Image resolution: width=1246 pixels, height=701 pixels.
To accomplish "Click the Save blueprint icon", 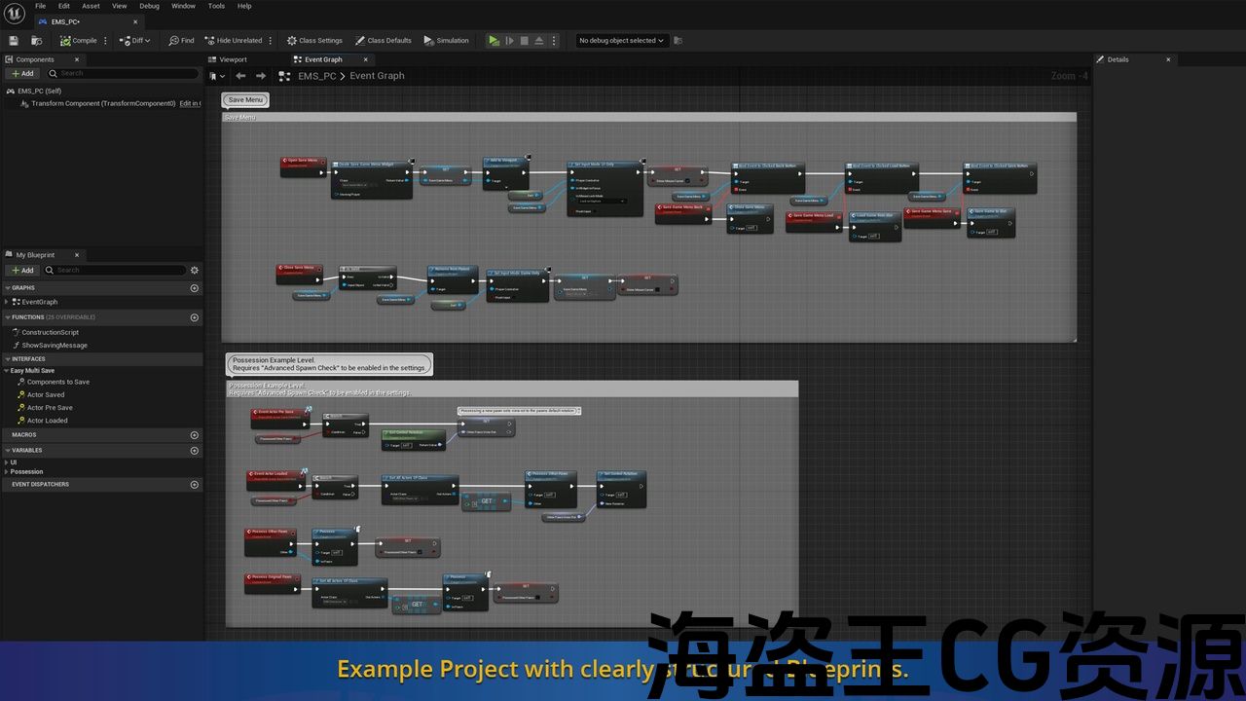I will tap(14, 41).
